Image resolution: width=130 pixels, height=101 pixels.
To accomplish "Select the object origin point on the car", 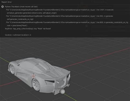I will pos(33,76).
